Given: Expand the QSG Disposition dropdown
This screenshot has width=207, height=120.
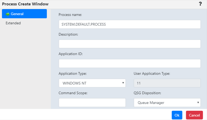Looking at the screenshot, I should pyautogui.click(x=167, y=103).
